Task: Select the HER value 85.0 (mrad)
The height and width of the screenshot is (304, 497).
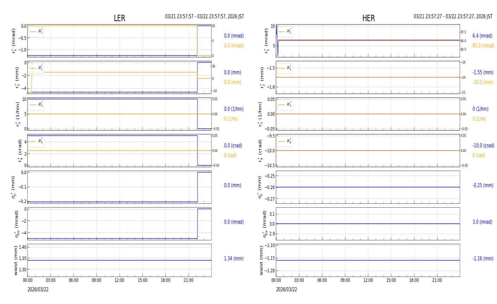Action: point(483,46)
